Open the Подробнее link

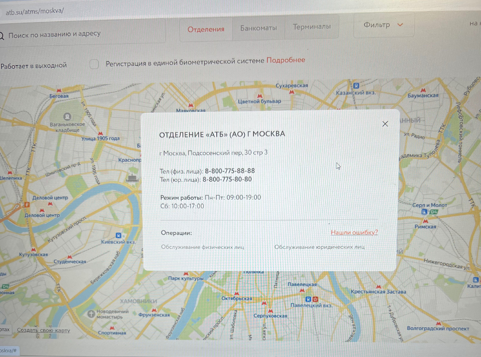285,60
